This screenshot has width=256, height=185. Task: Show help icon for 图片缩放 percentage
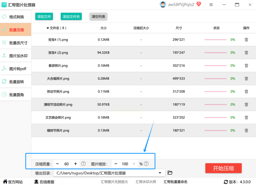tap(146, 164)
